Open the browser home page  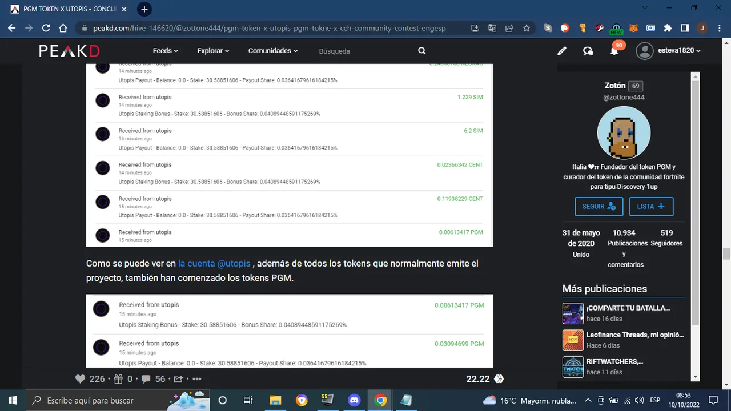[63, 28]
